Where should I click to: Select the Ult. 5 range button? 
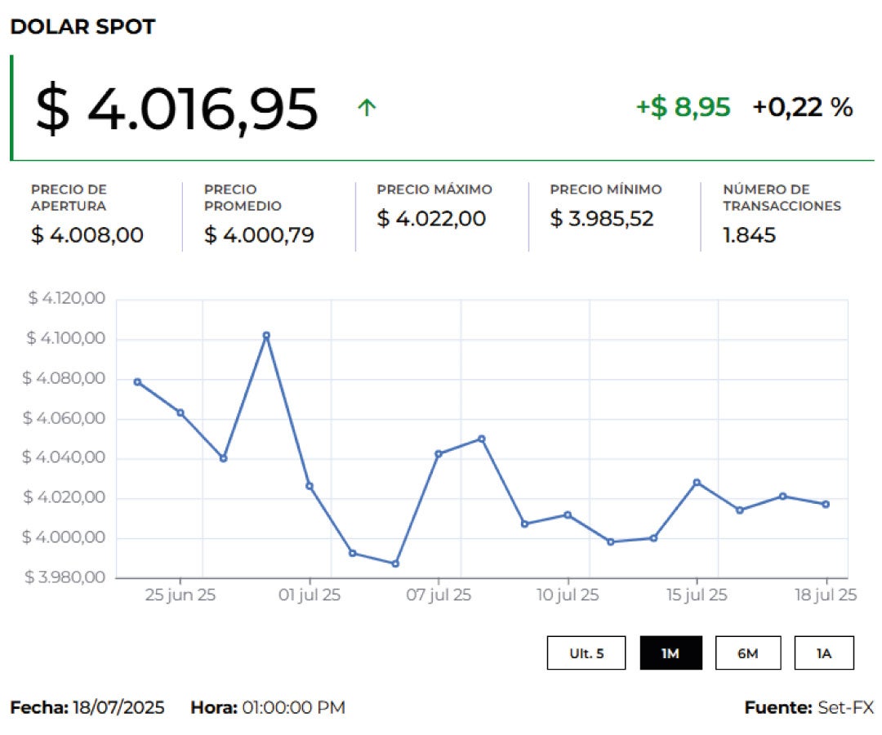(x=586, y=653)
